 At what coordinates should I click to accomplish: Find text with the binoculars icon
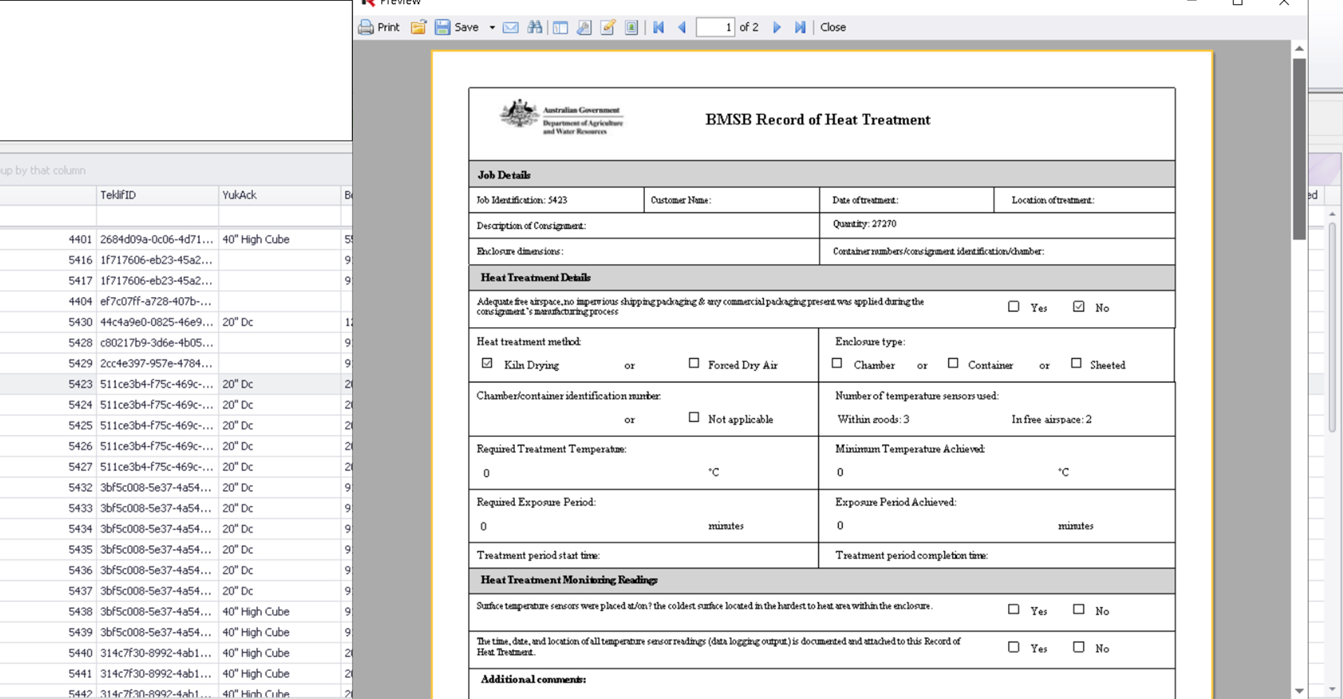[534, 27]
